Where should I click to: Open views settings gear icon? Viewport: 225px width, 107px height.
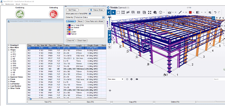tap(131, 79)
